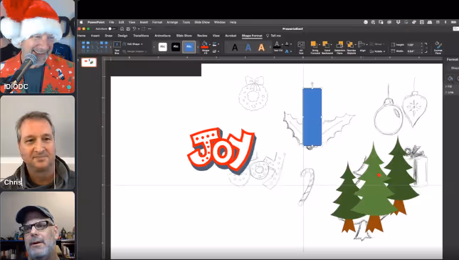Click the Reorder Objects icon
The height and width of the screenshot is (260, 459).
coord(350,45)
